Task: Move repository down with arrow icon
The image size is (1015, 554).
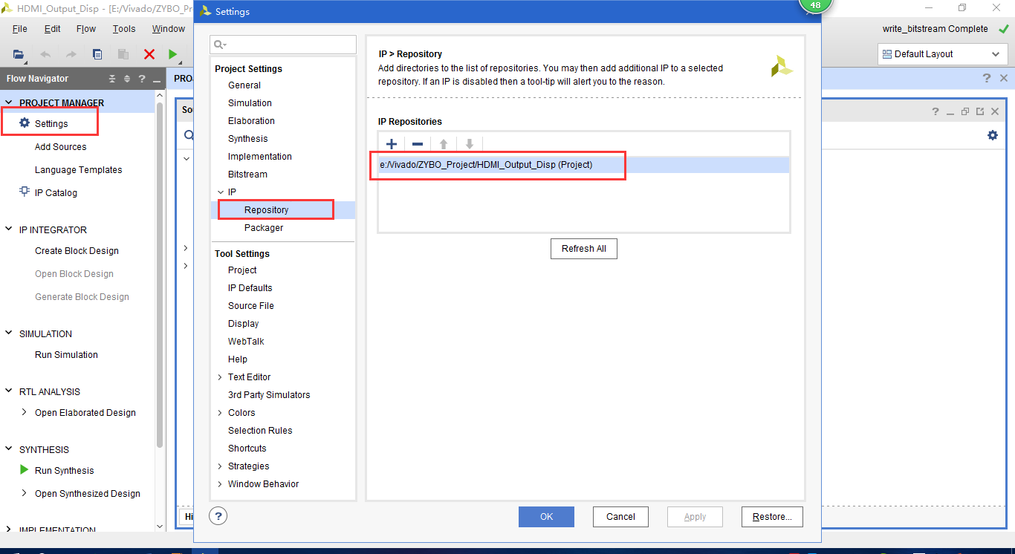Action: pyautogui.click(x=470, y=144)
